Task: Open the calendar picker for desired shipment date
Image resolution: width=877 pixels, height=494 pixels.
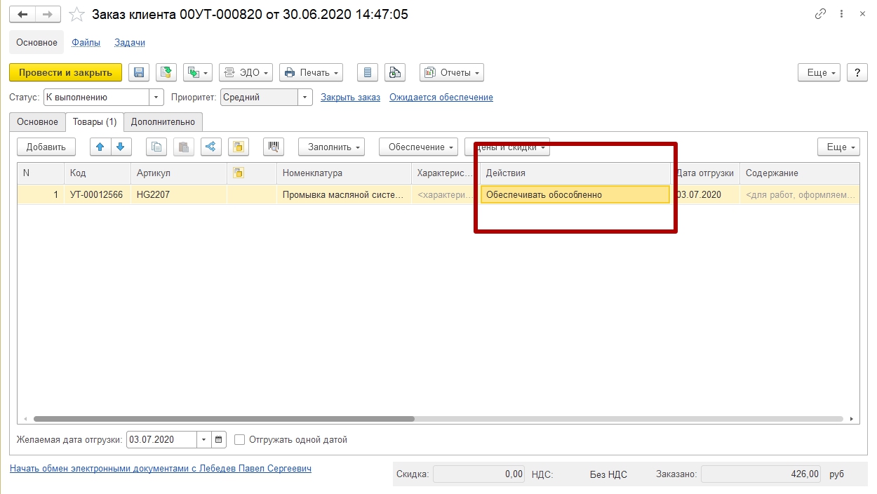Action: tap(220, 440)
